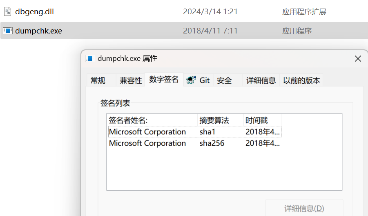Close the dumpchk.exe properties dialog
Image resolution: width=368 pixels, height=216 pixels.
point(358,59)
